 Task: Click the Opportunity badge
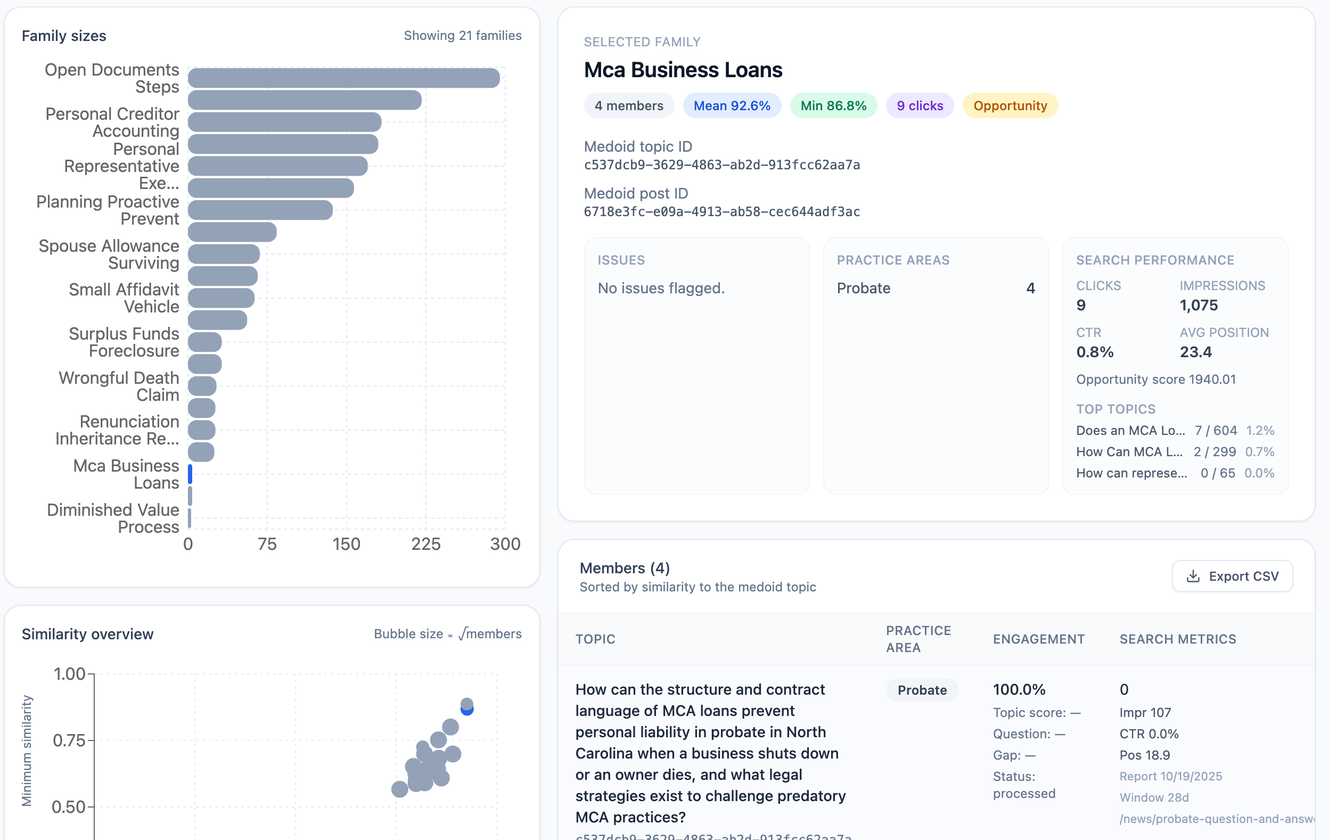coord(1010,105)
